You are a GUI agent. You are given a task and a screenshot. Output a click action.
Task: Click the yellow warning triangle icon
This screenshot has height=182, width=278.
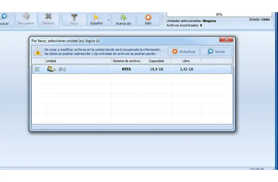tap(38, 52)
